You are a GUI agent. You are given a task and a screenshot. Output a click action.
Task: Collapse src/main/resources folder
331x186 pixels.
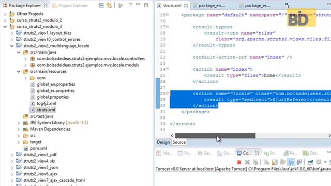[19, 71]
